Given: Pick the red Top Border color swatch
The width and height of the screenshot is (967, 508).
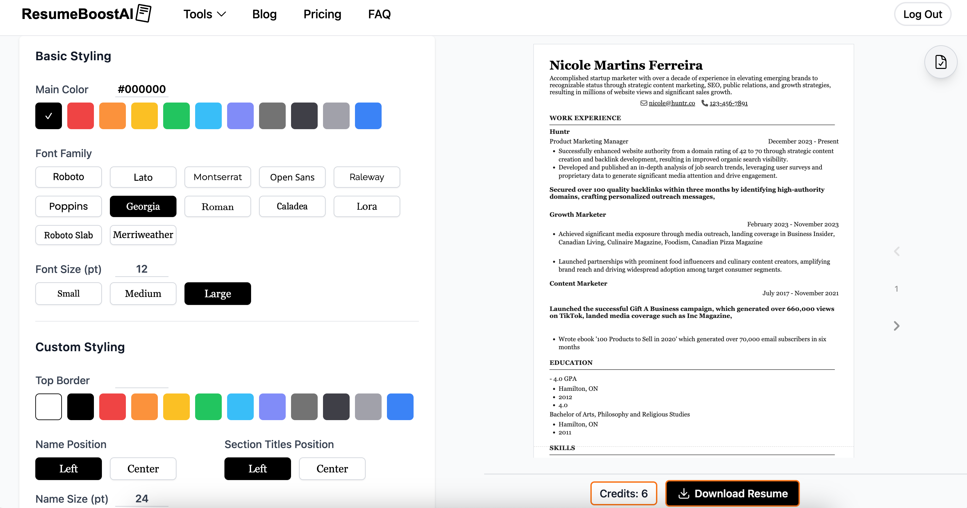Looking at the screenshot, I should (x=112, y=407).
